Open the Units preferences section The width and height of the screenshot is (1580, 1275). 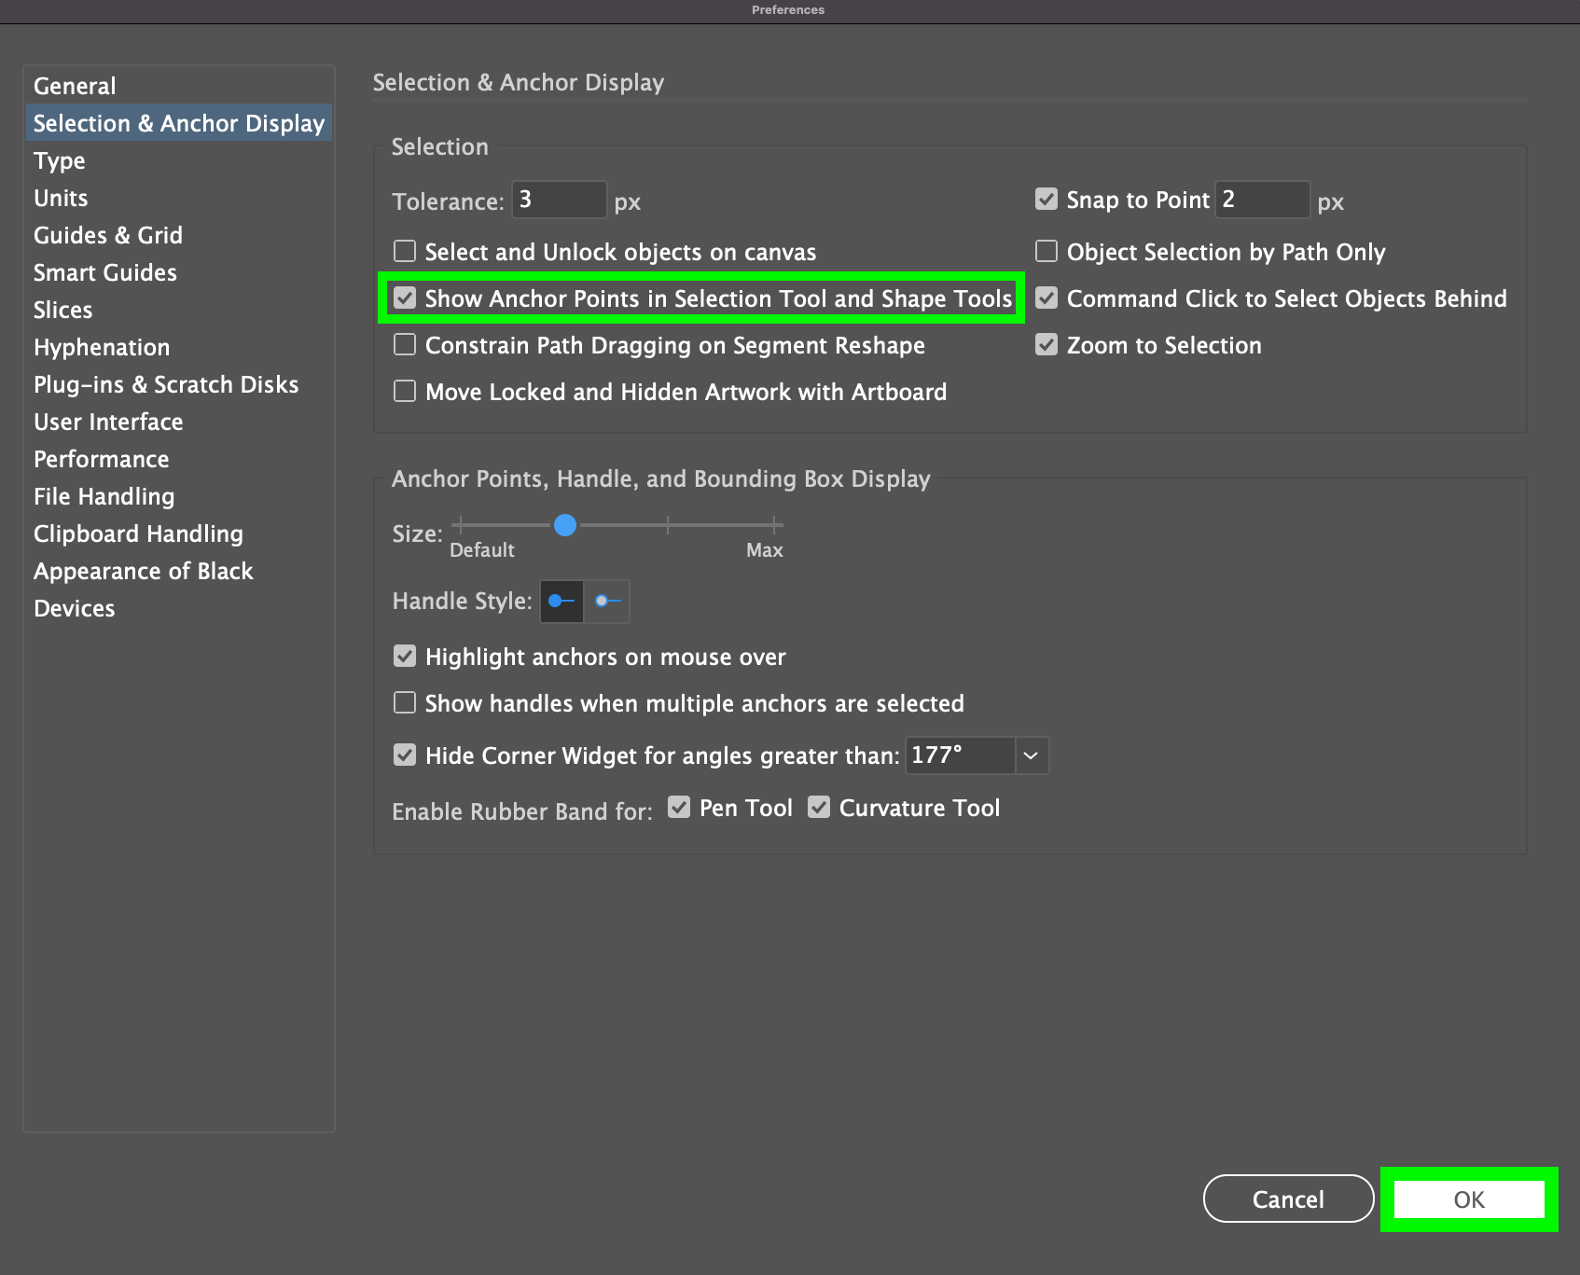[61, 198]
